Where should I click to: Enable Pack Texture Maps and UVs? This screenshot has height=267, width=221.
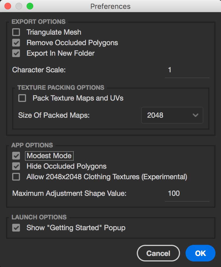tap(22, 98)
